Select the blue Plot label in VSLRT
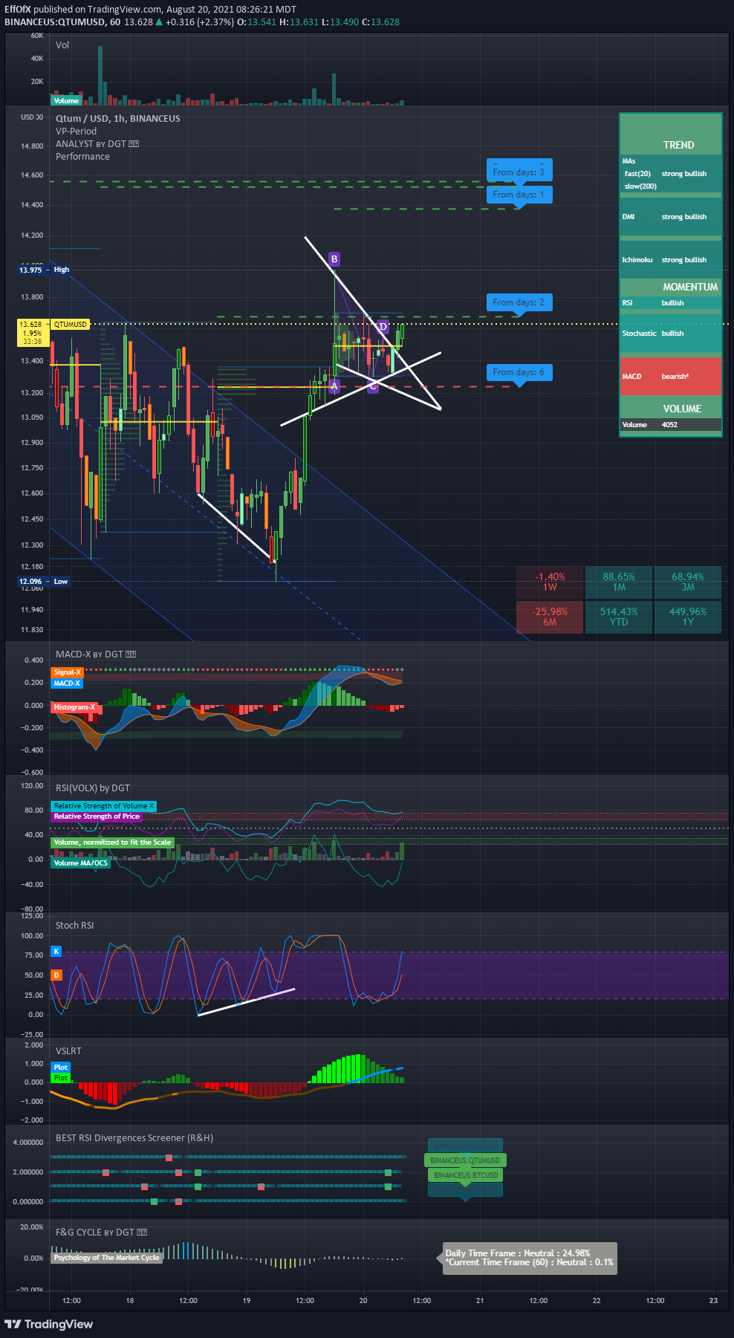The height and width of the screenshot is (1338, 734). tap(61, 1067)
